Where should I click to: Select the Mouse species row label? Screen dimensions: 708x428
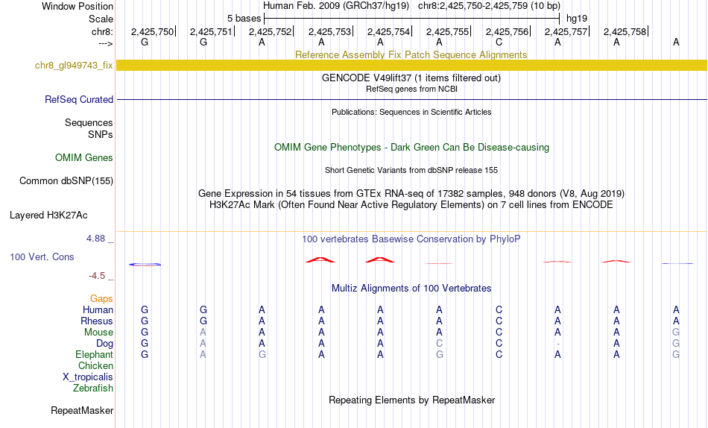[x=98, y=333]
